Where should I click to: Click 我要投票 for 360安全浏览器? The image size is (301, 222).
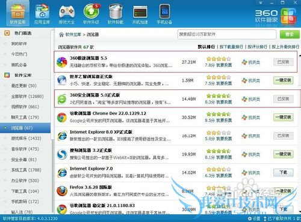[x=224, y=102]
